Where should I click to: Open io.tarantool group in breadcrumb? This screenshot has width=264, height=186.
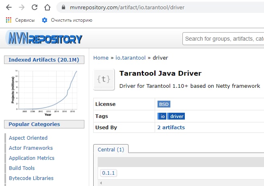(x=130, y=58)
